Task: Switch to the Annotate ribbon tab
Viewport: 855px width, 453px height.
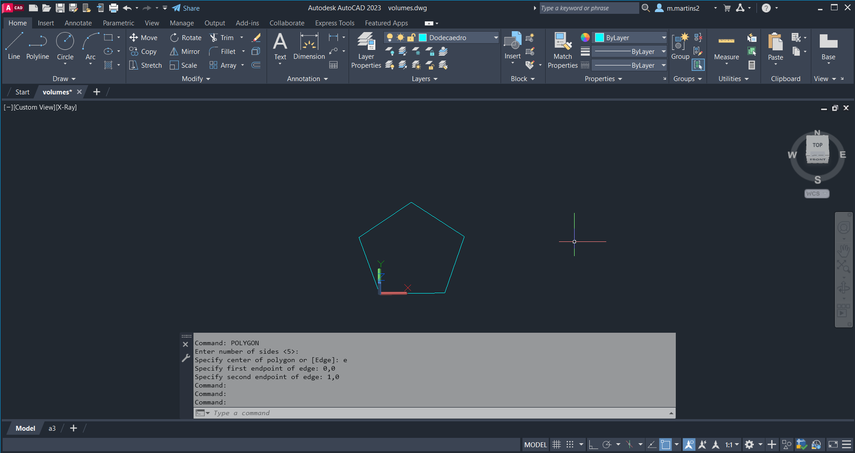Action: pos(78,23)
